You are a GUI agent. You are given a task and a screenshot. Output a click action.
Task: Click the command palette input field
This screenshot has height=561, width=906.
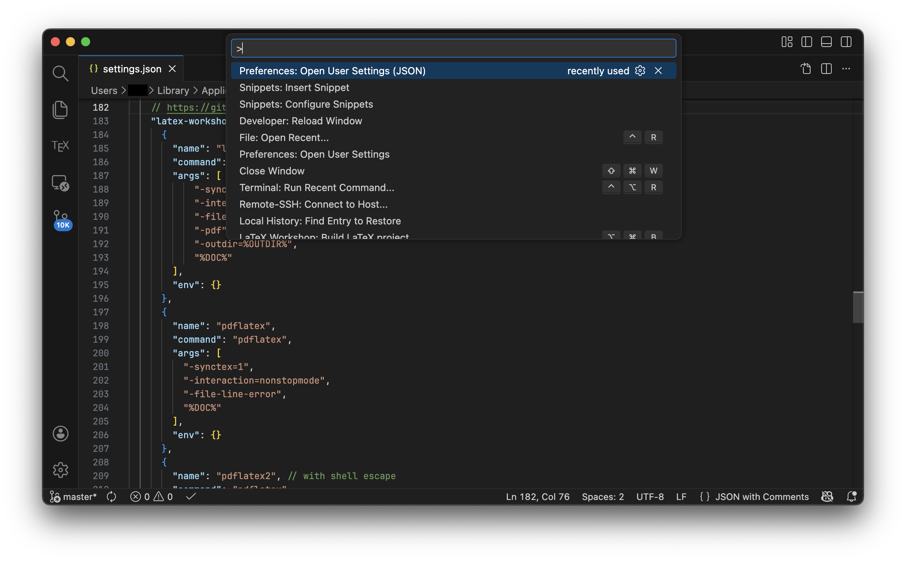pos(453,49)
